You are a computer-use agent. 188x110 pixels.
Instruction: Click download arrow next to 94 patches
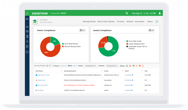tap(133, 80)
